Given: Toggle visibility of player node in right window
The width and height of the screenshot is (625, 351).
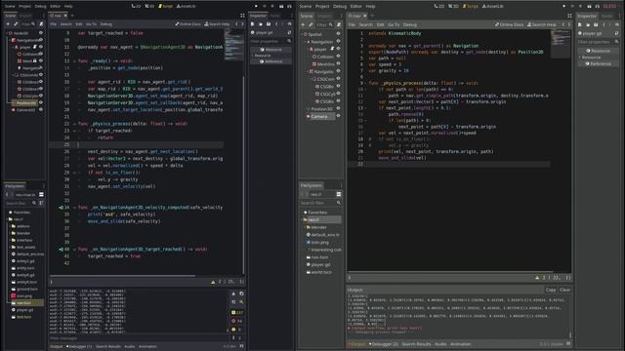Looking at the screenshot, I should coord(338,49).
